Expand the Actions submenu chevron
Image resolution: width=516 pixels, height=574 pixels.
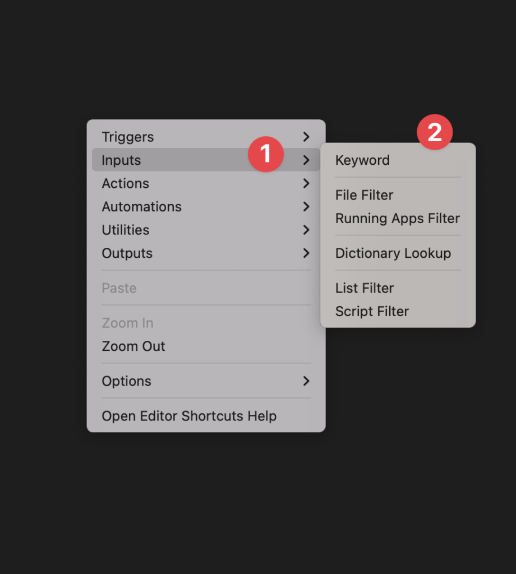coord(306,183)
